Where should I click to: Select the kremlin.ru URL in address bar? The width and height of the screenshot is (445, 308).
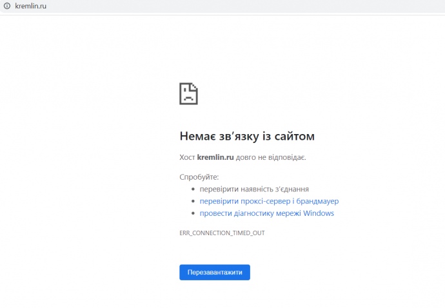(x=30, y=6)
